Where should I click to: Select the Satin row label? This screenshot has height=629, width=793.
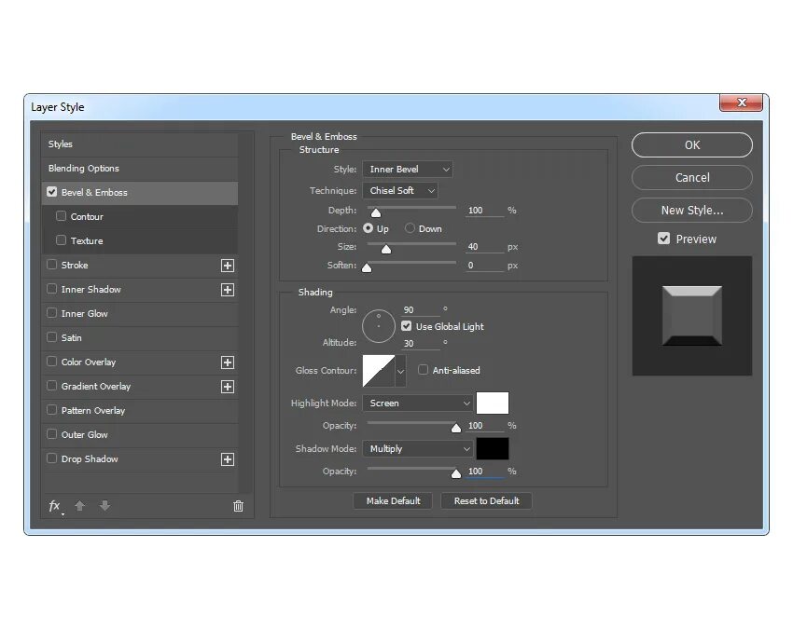(x=71, y=338)
